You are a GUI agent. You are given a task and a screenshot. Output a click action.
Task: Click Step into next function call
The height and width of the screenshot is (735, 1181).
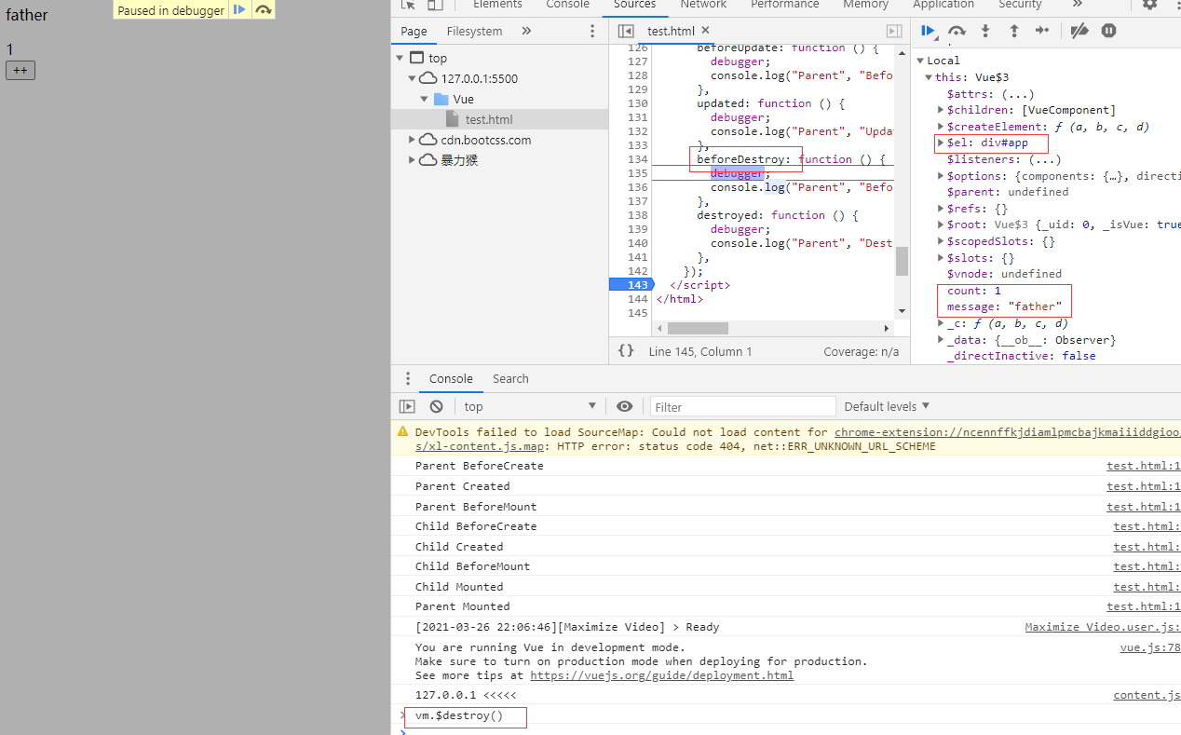point(985,31)
